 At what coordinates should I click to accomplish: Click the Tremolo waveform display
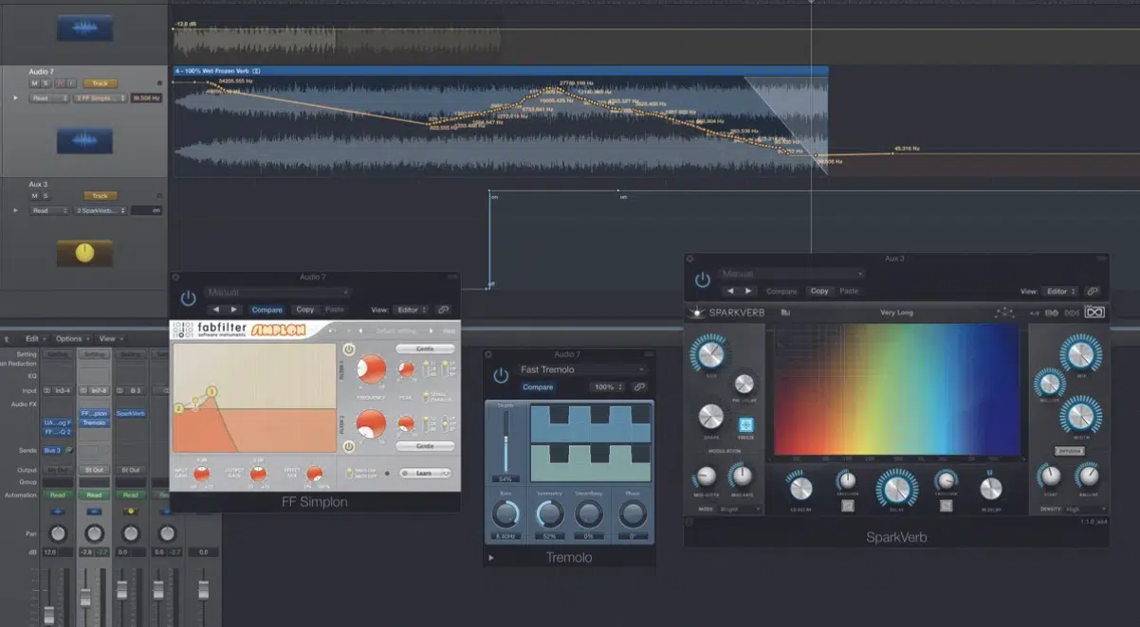[x=591, y=443]
